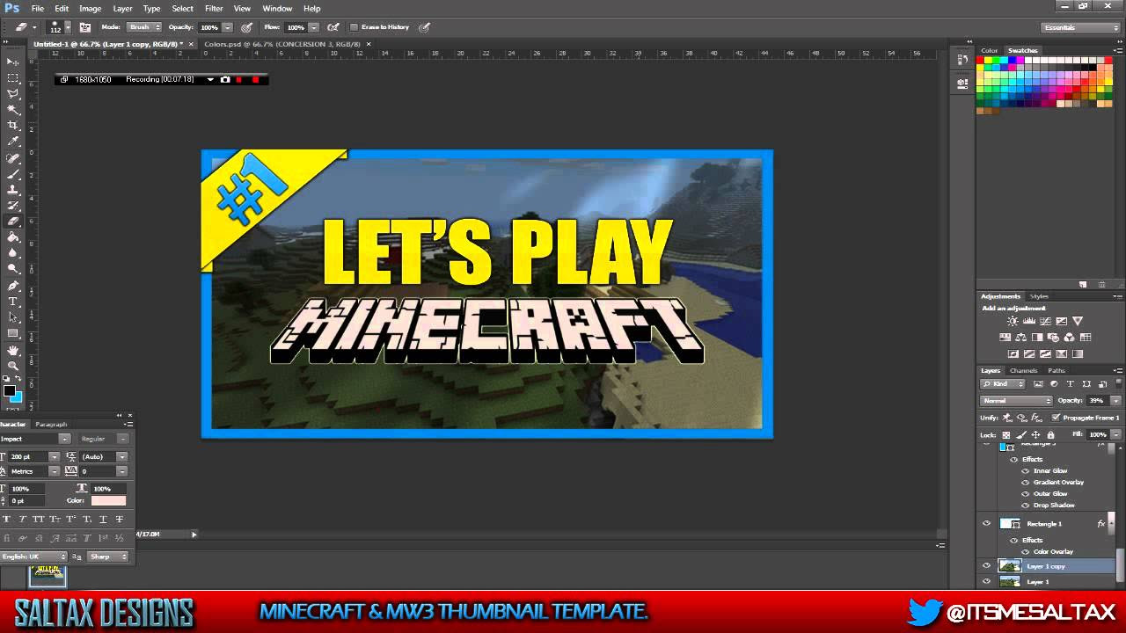This screenshot has height=633, width=1126.
Task: Add a Levels adjustment
Action: pyautogui.click(x=1029, y=321)
